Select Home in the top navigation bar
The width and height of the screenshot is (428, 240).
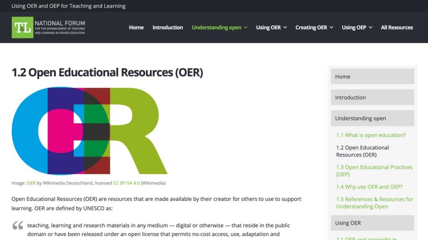[136, 27]
